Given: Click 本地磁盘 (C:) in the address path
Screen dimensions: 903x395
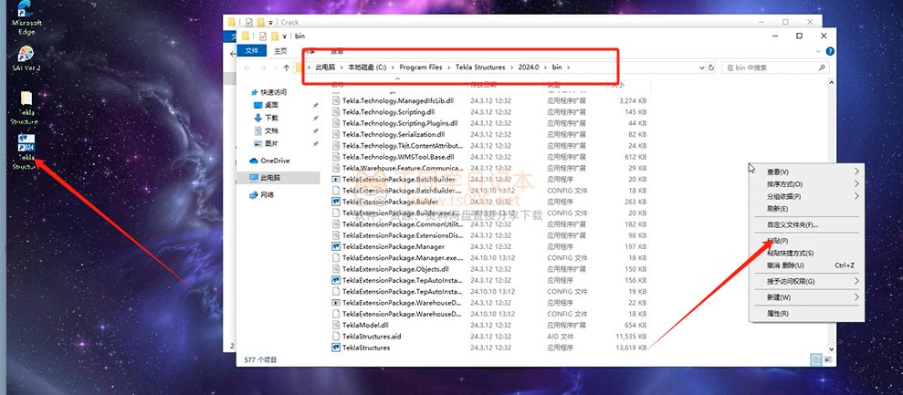Looking at the screenshot, I should (367, 68).
